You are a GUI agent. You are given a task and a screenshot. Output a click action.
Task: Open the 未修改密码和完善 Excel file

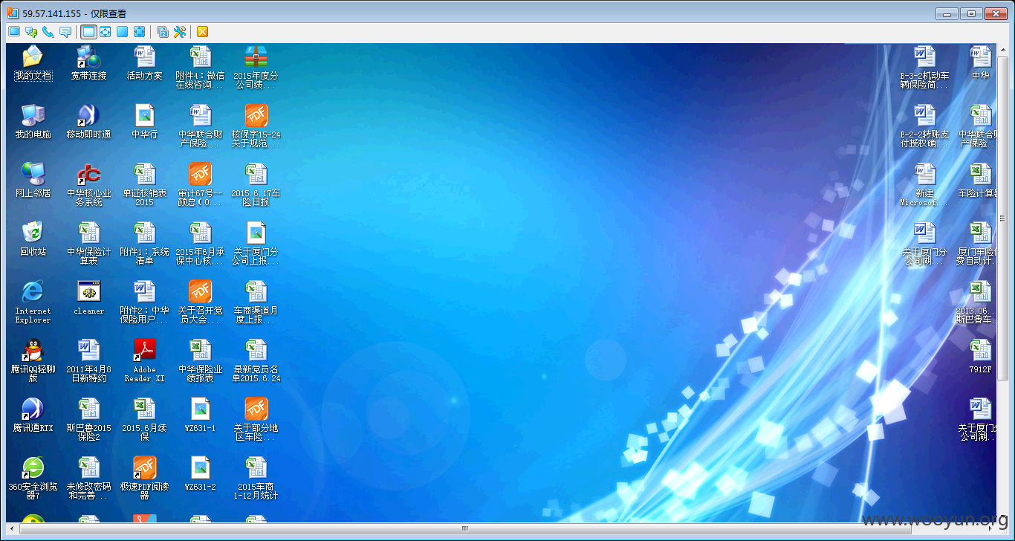point(88,478)
